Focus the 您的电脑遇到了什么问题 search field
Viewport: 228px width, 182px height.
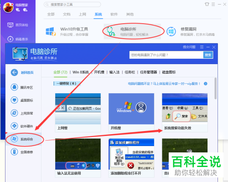click(166, 55)
